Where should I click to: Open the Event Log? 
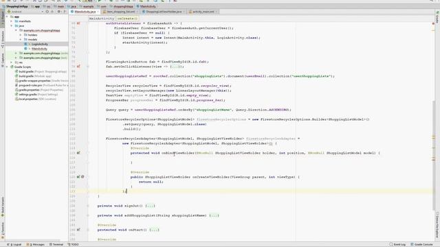[x=397, y=244]
